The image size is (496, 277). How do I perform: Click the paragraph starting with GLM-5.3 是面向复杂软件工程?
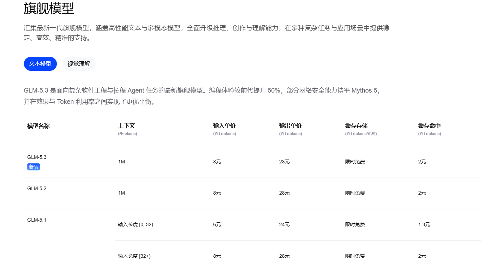tap(203, 96)
